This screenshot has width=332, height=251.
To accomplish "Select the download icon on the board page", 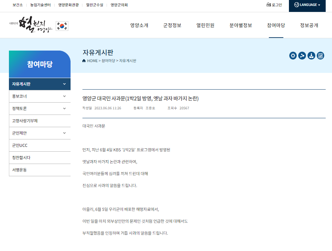I will [x=311, y=56].
